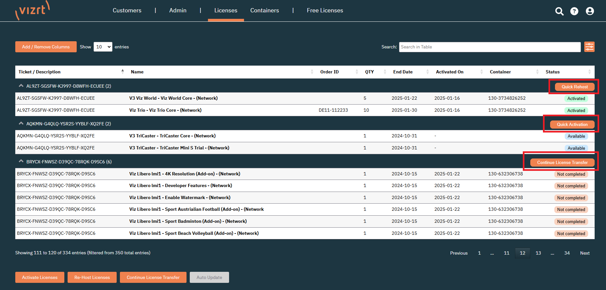Sort by Order ID column arrows
This screenshot has width=606, height=290.
(x=357, y=72)
